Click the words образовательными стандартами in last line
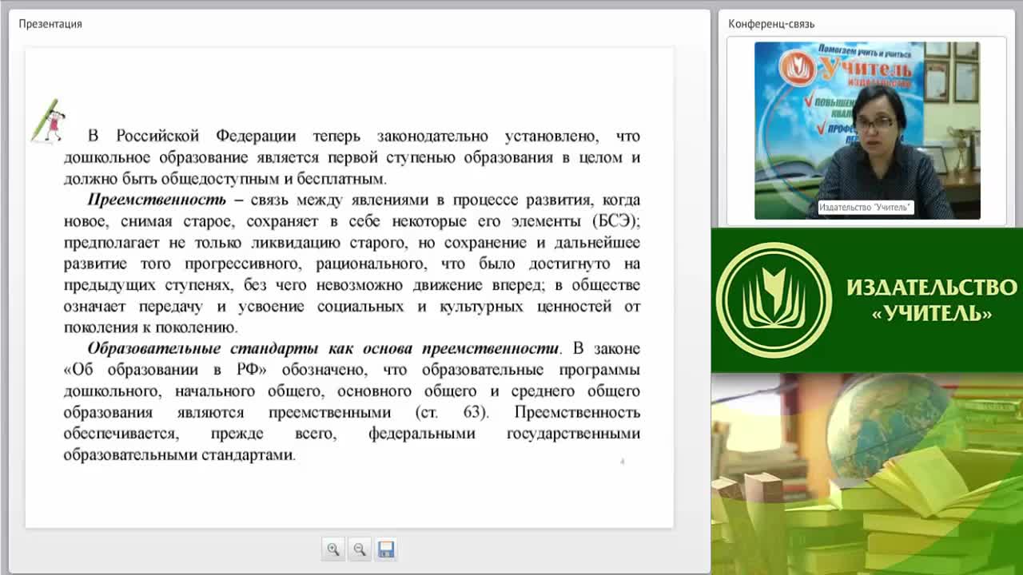The width and height of the screenshot is (1023, 575). pyautogui.click(x=180, y=455)
